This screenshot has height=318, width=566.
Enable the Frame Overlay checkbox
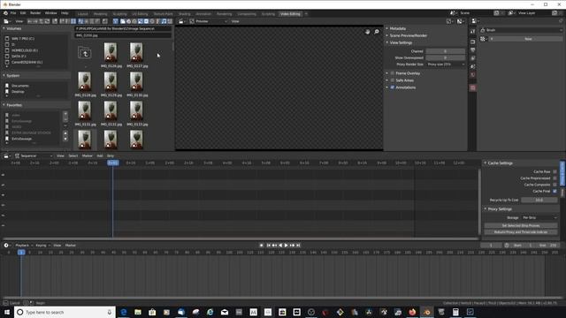pyautogui.click(x=393, y=73)
